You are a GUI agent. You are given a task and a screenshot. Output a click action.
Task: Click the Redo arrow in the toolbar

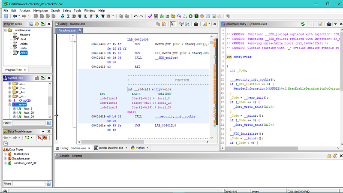click(x=141, y=16)
